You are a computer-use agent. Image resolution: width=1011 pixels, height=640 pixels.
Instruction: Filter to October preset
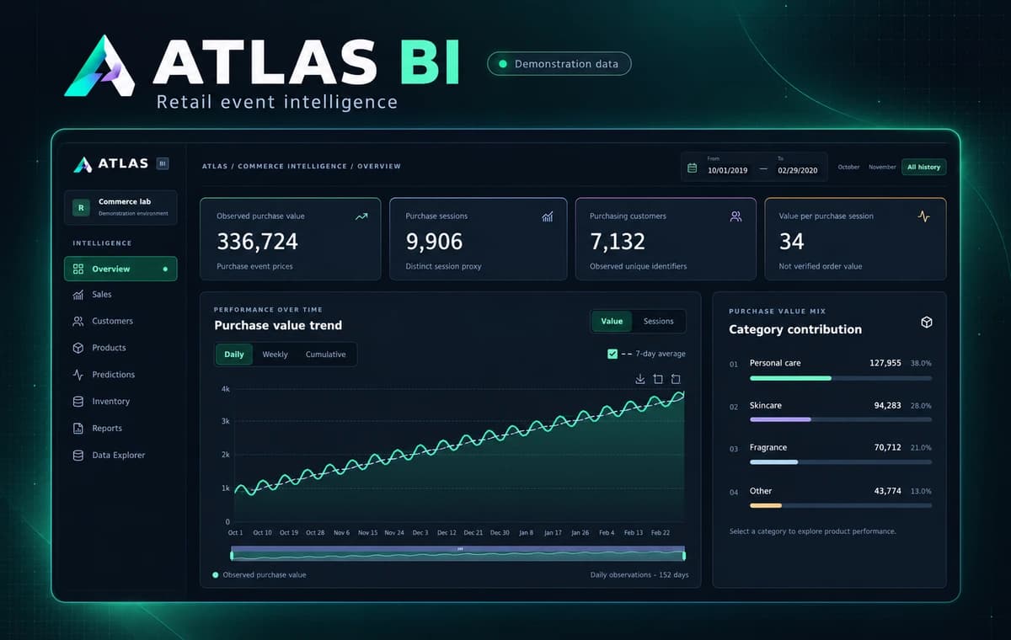[x=848, y=167]
